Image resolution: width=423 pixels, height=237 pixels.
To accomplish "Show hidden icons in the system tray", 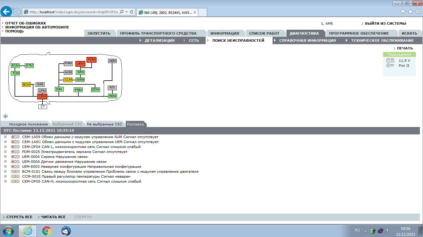I will click(365, 231).
